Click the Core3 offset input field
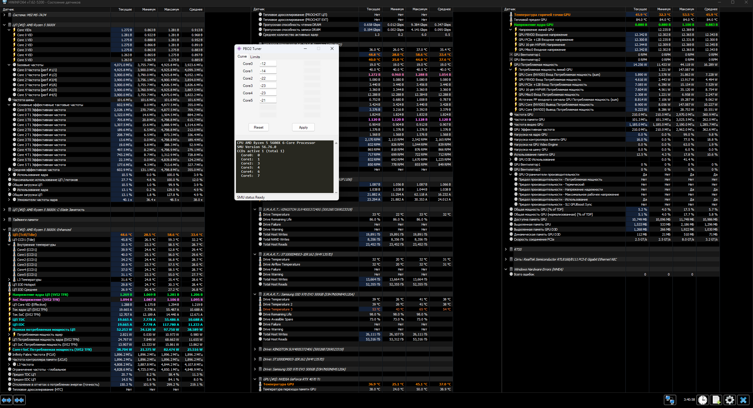This screenshot has height=408, width=753. pyautogui.click(x=268, y=85)
